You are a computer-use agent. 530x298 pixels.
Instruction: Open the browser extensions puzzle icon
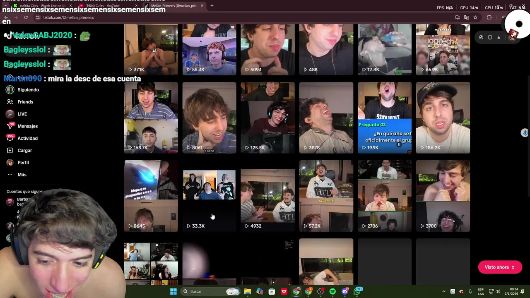[489, 17]
